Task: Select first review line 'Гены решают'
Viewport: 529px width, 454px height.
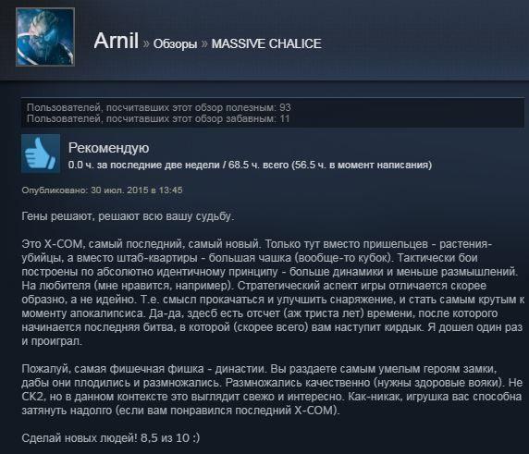Action: point(128,216)
